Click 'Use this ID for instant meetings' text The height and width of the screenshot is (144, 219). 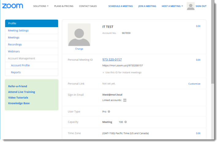(x=123, y=73)
